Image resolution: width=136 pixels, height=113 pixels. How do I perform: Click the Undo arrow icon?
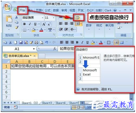pyautogui.click(x=47, y=42)
